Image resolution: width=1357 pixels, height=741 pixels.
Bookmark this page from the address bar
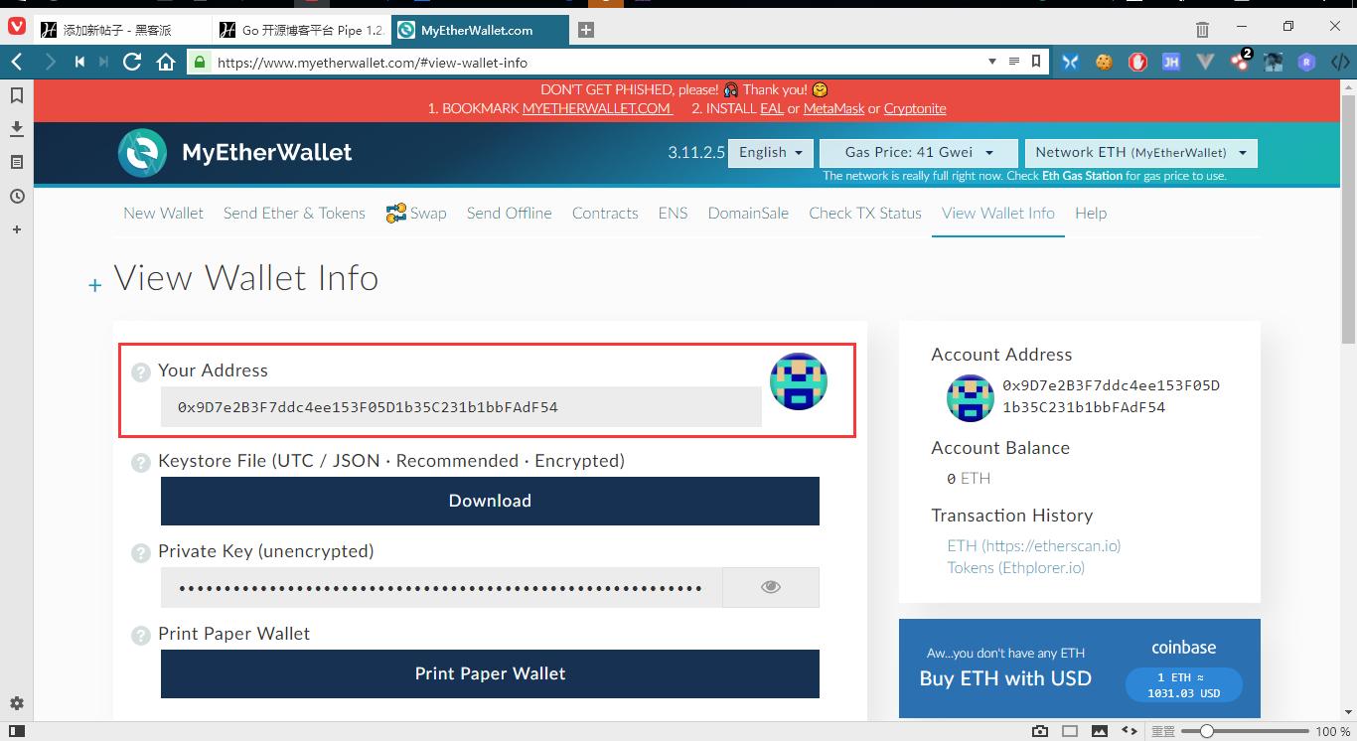[1036, 62]
